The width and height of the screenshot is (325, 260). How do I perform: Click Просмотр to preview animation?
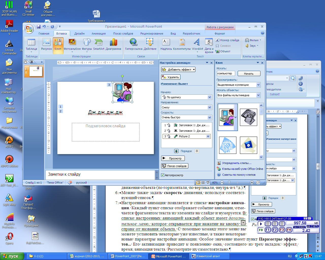[173, 158]
